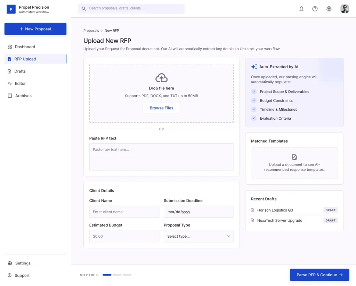Screen dimensions: 356x286
Task: Click Parse RFP & Continue button
Action: point(319,275)
